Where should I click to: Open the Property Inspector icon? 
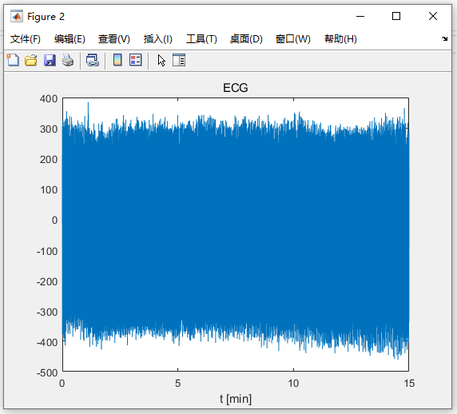pos(179,60)
